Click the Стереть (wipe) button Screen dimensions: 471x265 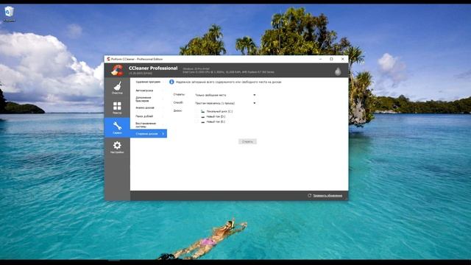coord(247,141)
